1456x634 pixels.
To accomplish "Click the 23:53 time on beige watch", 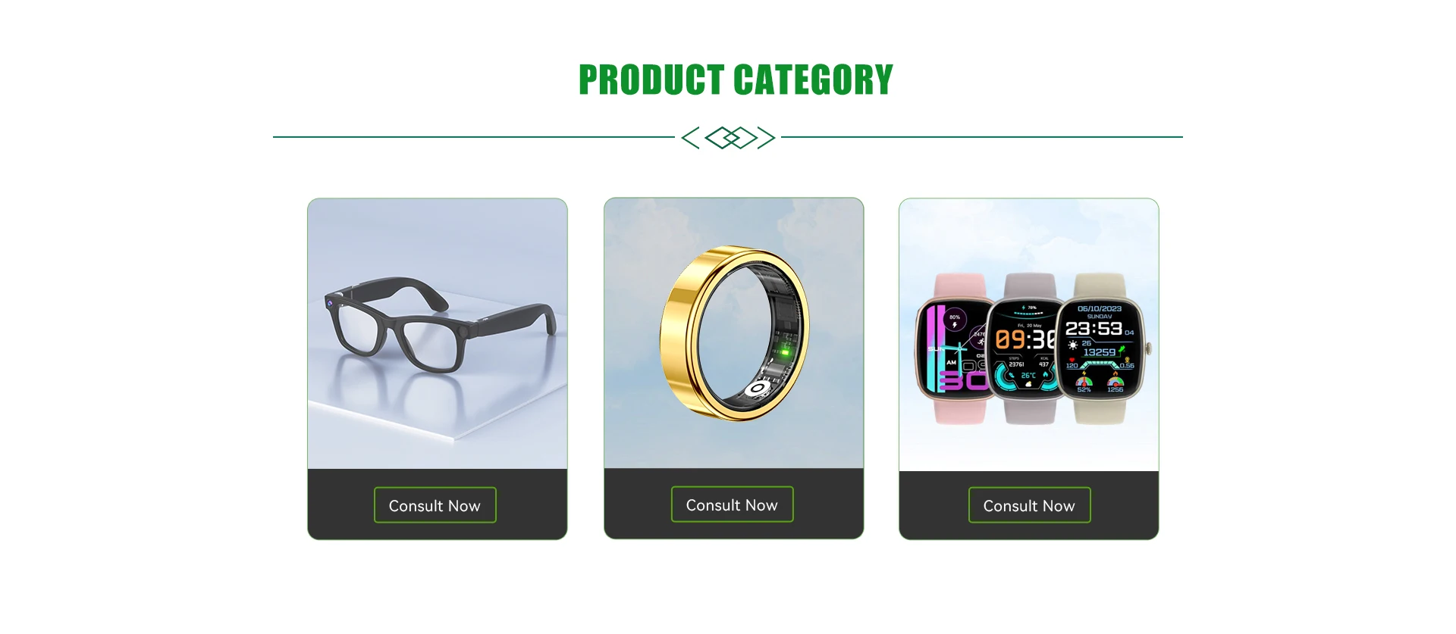I will tap(1094, 329).
